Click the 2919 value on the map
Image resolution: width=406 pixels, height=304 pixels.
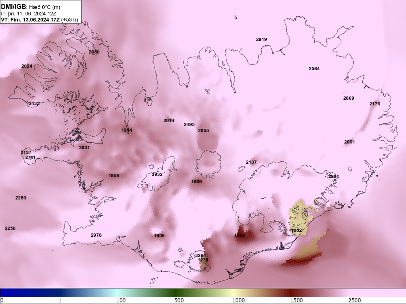(x=261, y=39)
